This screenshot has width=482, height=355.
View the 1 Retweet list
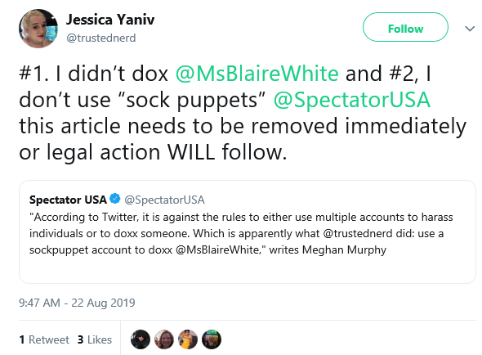click(44, 339)
